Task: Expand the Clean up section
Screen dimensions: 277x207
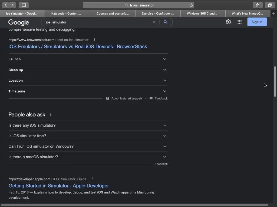Action: 88,70
